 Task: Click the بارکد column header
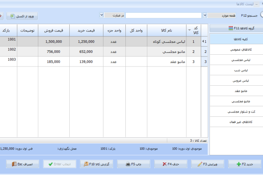pyautogui.click(x=8, y=30)
